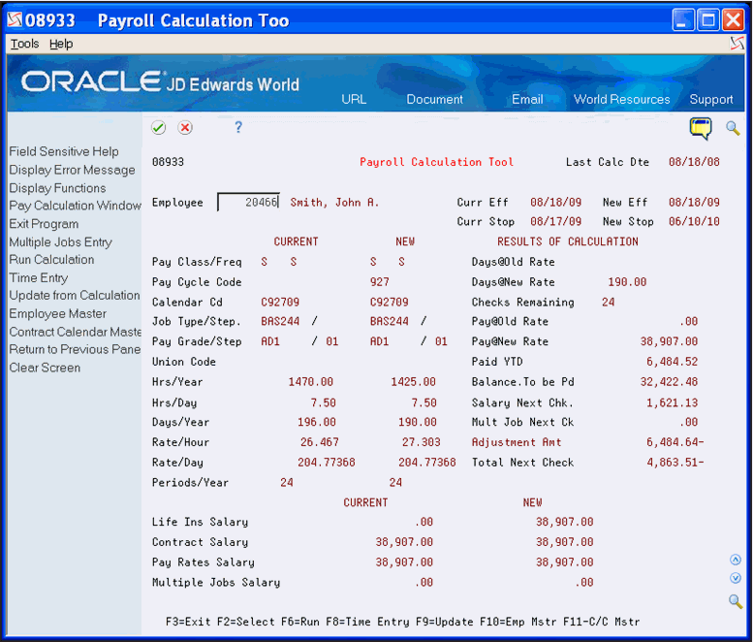
Task: Open Contract Calendar Master
Action: pyautogui.click(x=75, y=332)
